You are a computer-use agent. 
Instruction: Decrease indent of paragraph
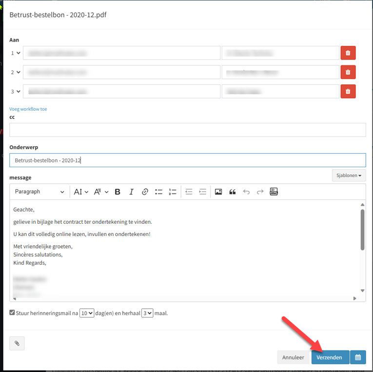[x=189, y=192]
